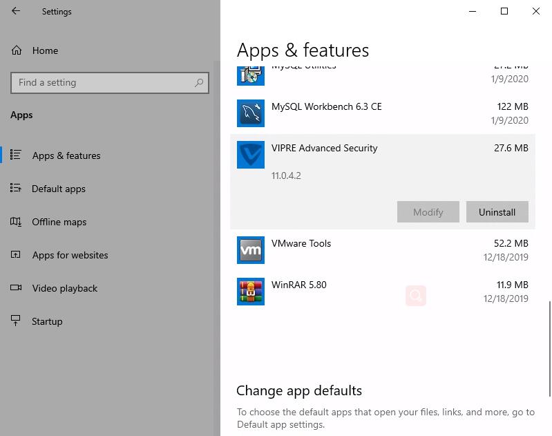Open Apps & features page
552x436 pixels.
66,155
